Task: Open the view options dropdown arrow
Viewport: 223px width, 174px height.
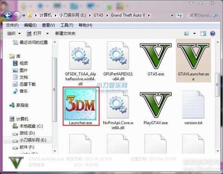Action: click(194, 34)
